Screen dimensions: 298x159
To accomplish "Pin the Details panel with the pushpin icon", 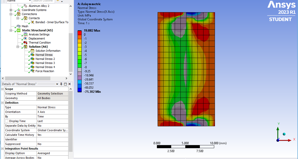I will [61, 84].
